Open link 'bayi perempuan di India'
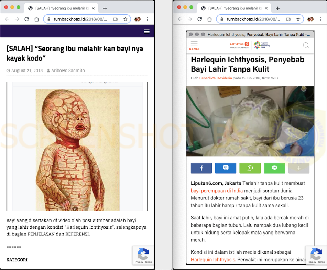The width and height of the screenshot is (327, 270). coord(217,191)
